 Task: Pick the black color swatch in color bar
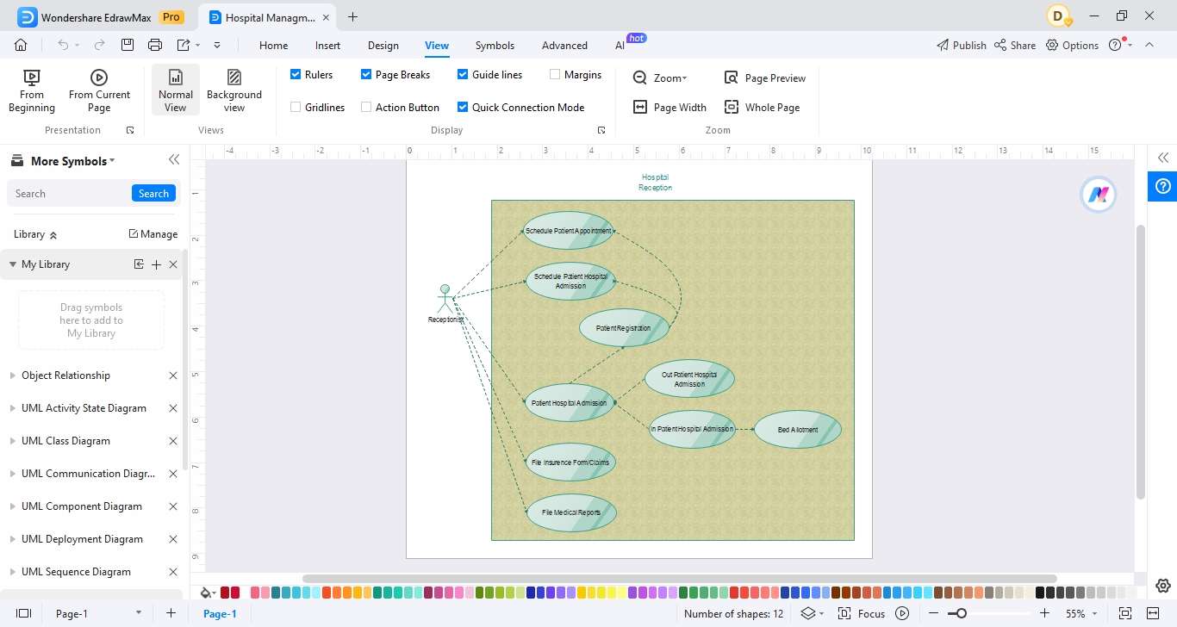tap(1040, 593)
